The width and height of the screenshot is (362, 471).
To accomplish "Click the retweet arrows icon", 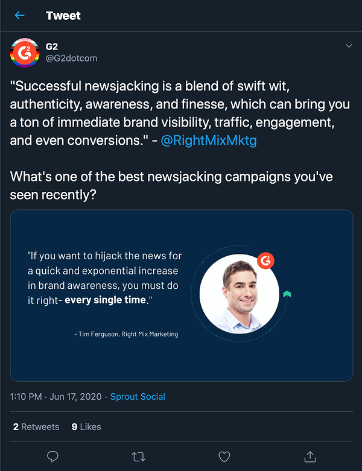I will pos(139,457).
